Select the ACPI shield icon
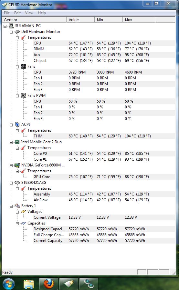Viewport: 179px width, 290px height. pyautogui.click(x=17, y=125)
